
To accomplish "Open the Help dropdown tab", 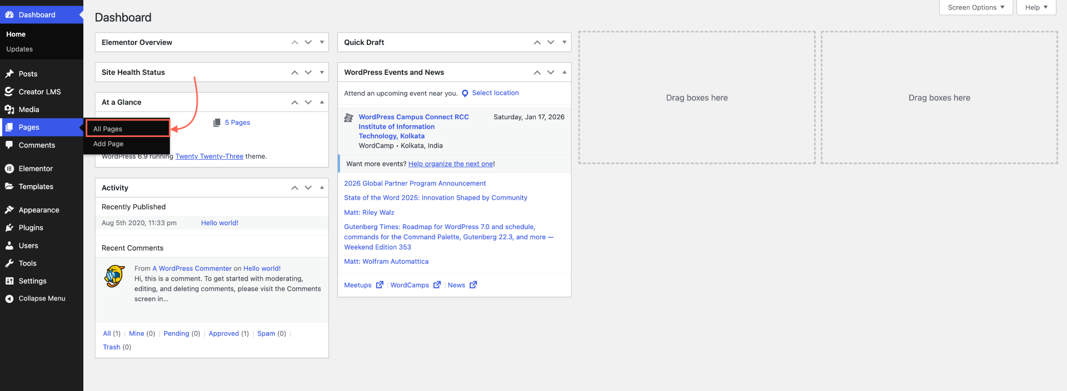I will (x=1036, y=7).
